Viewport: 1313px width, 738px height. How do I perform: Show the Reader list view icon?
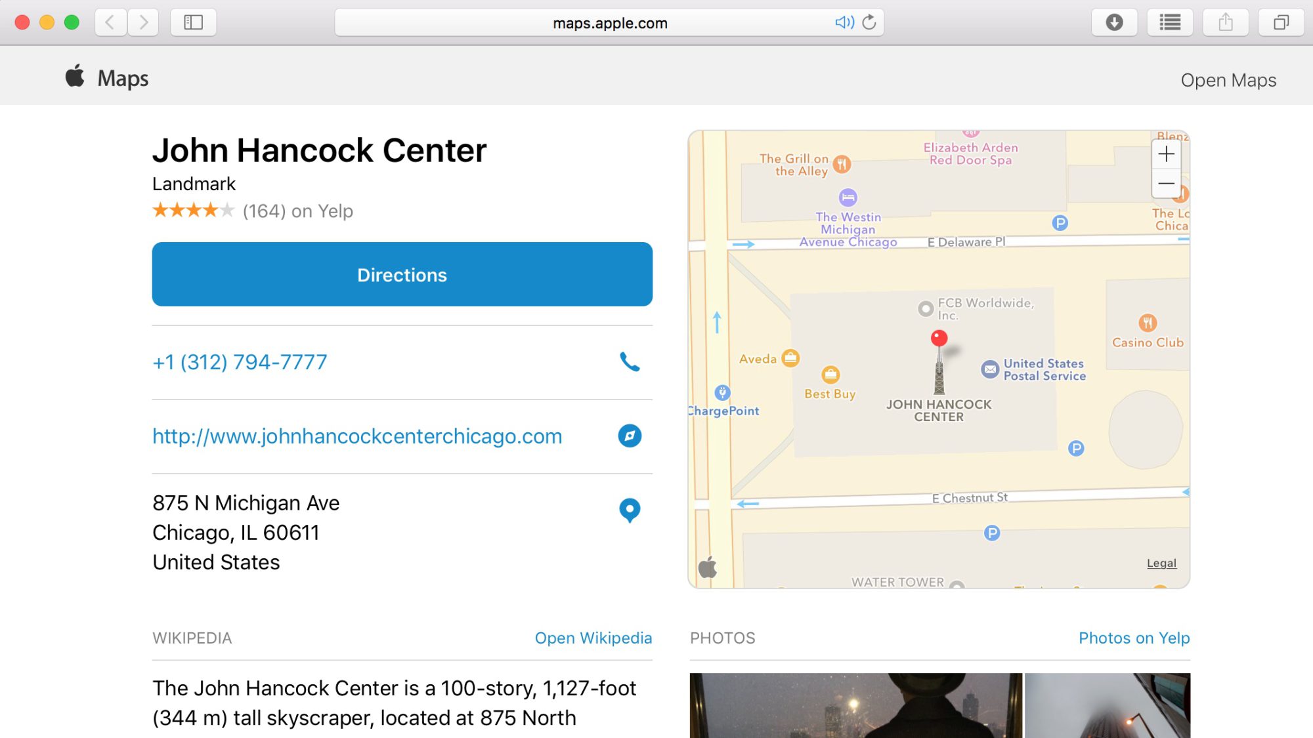tap(1170, 23)
